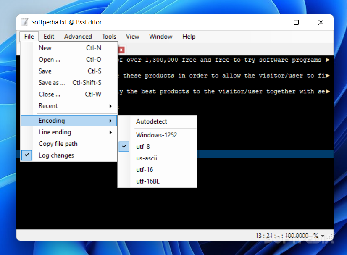
Task: Click the highlighted current line bar in editor
Action: point(265,154)
